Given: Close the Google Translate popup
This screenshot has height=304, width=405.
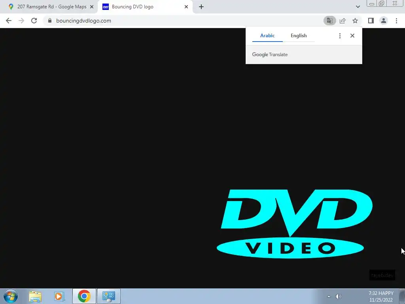Looking at the screenshot, I should (352, 36).
